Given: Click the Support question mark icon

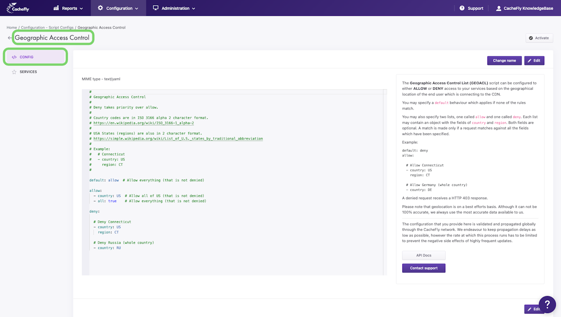Looking at the screenshot, I should coord(462,8).
